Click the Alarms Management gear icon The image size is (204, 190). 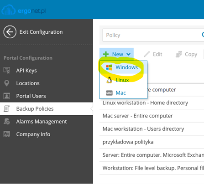pyautogui.click(x=7, y=122)
